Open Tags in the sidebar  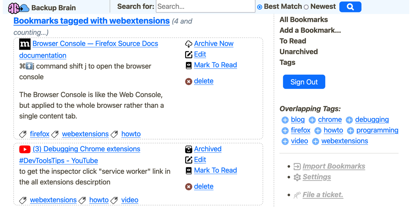tap(287, 62)
